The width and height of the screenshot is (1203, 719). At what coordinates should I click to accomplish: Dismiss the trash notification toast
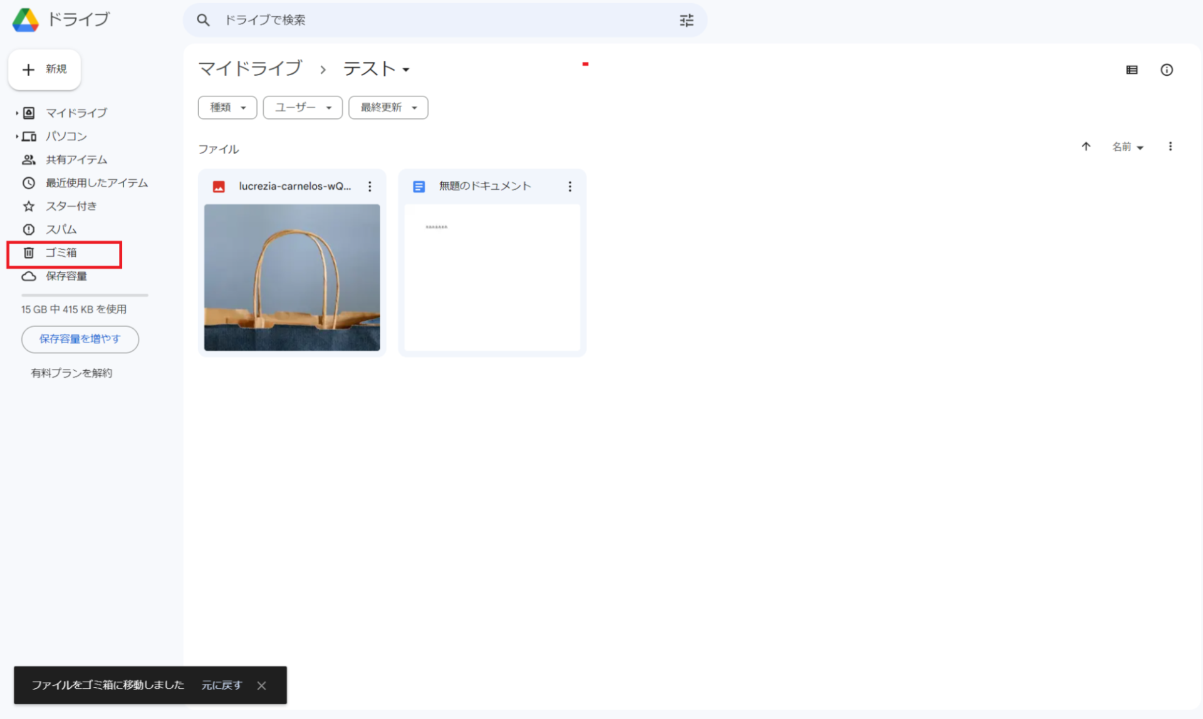click(261, 686)
